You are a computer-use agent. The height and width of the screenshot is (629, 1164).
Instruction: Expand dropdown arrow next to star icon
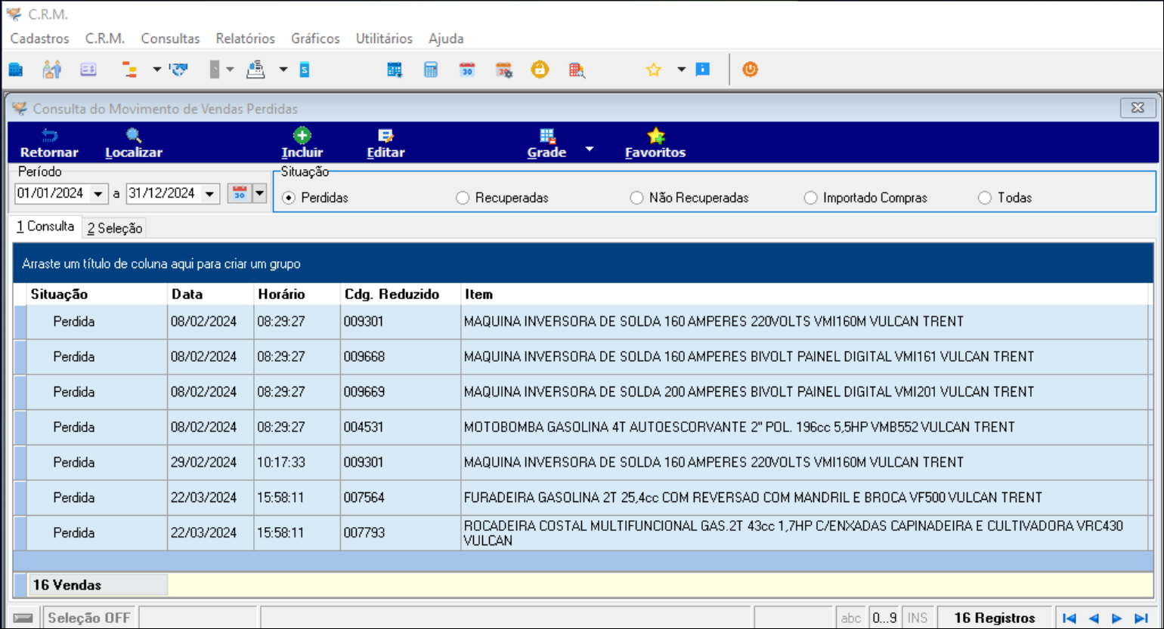681,69
